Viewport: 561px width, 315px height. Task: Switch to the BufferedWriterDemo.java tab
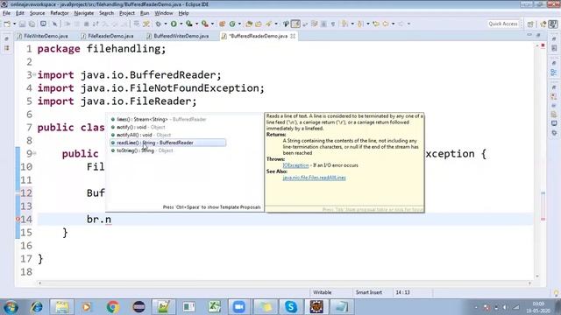point(177,36)
